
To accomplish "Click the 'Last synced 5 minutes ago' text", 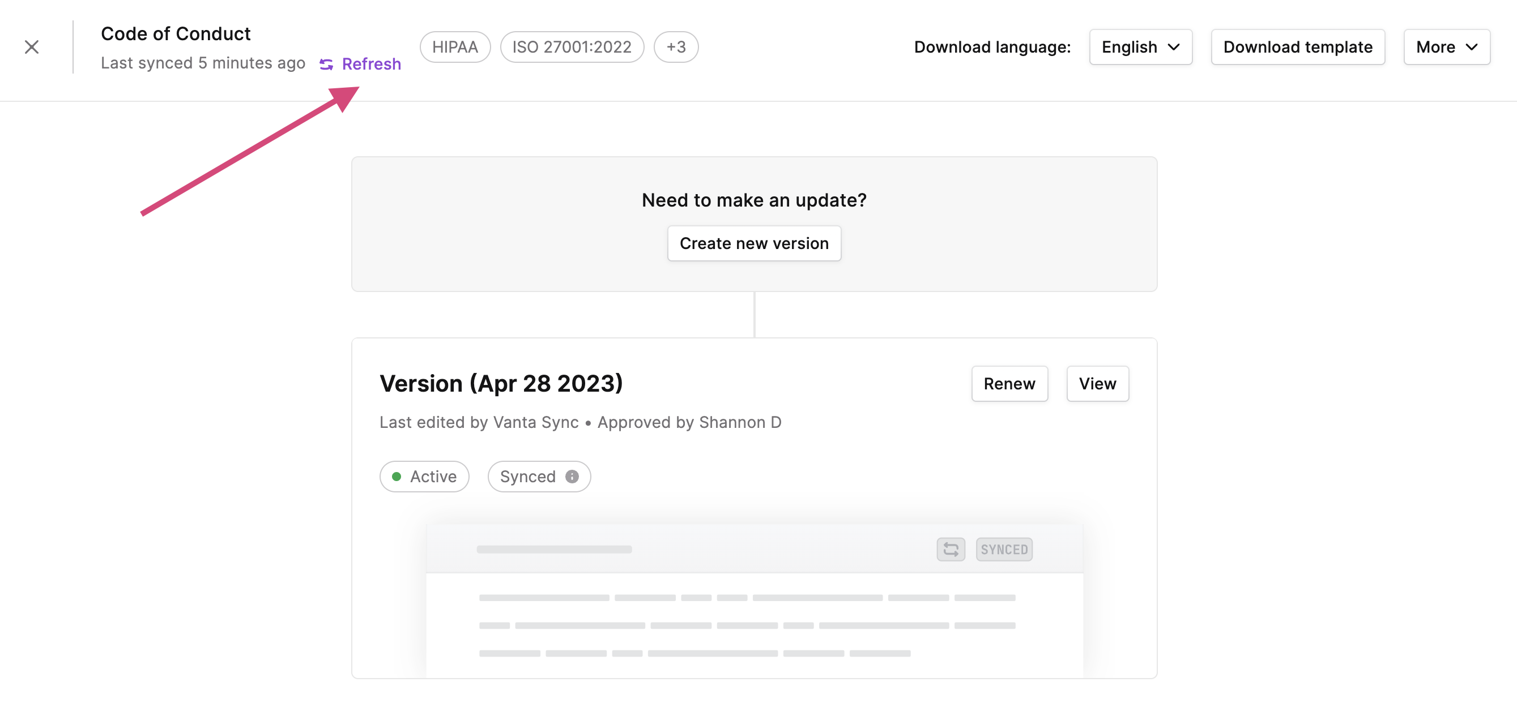I will point(203,63).
